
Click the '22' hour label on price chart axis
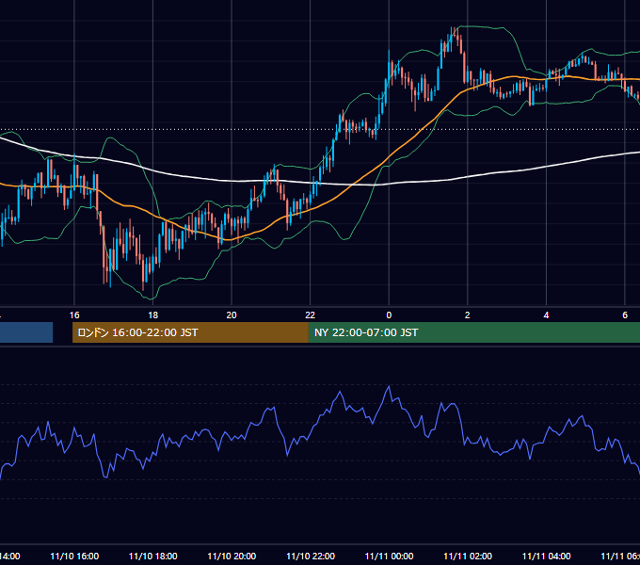click(311, 315)
